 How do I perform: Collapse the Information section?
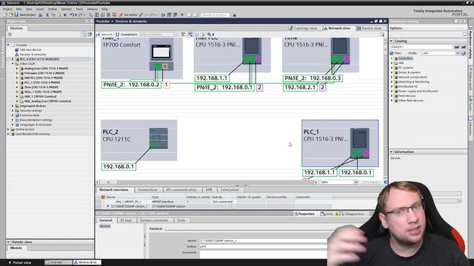tap(392, 151)
